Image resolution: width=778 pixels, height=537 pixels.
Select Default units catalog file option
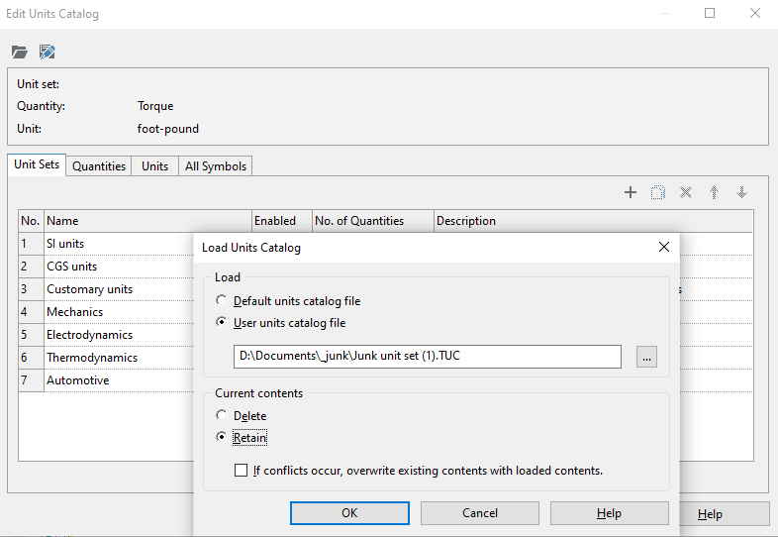222,301
